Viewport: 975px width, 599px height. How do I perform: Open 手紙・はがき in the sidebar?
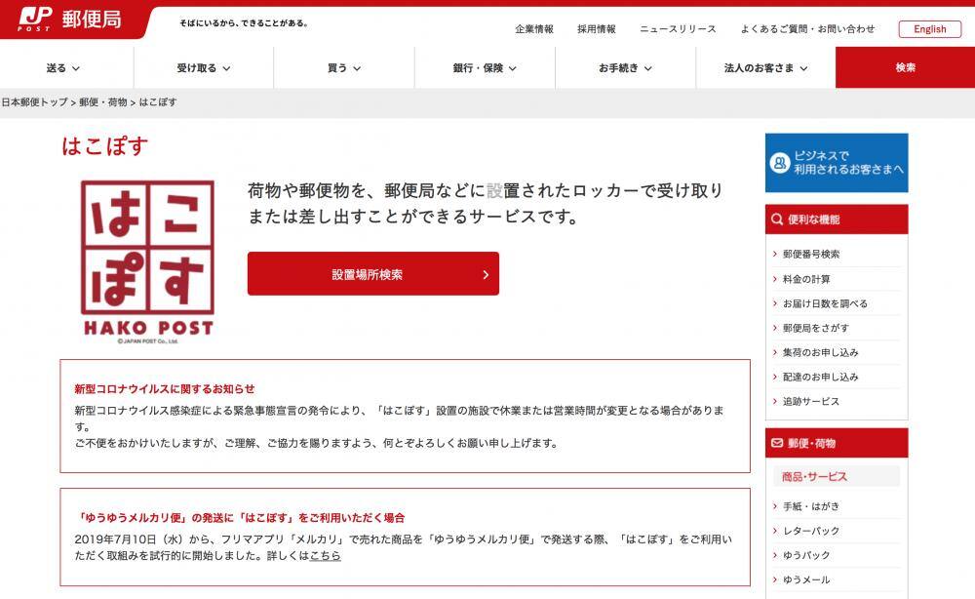click(811, 506)
